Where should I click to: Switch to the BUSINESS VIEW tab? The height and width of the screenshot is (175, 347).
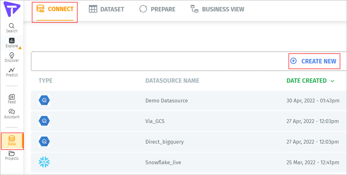click(x=218, y=9)
